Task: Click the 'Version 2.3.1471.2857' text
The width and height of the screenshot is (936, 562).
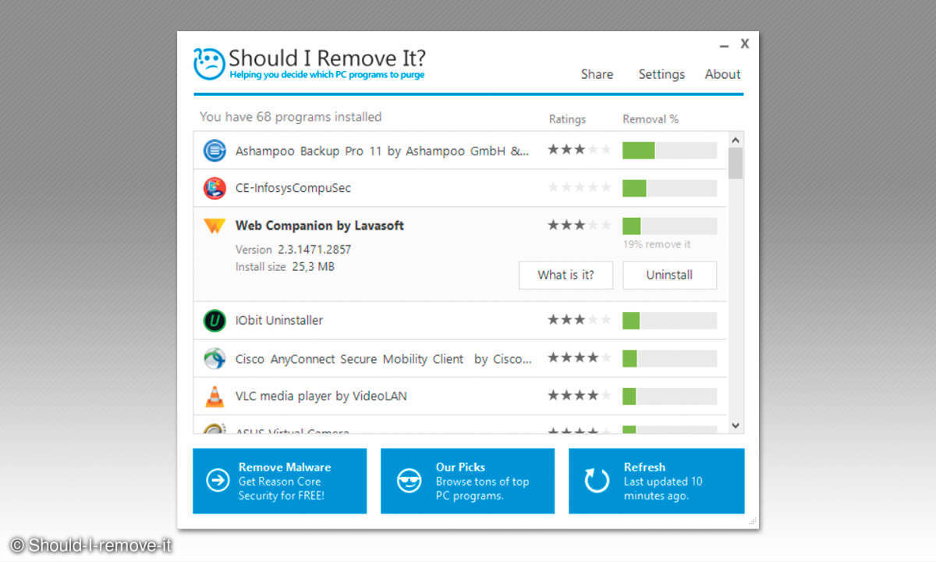Action: click(293, 250)
